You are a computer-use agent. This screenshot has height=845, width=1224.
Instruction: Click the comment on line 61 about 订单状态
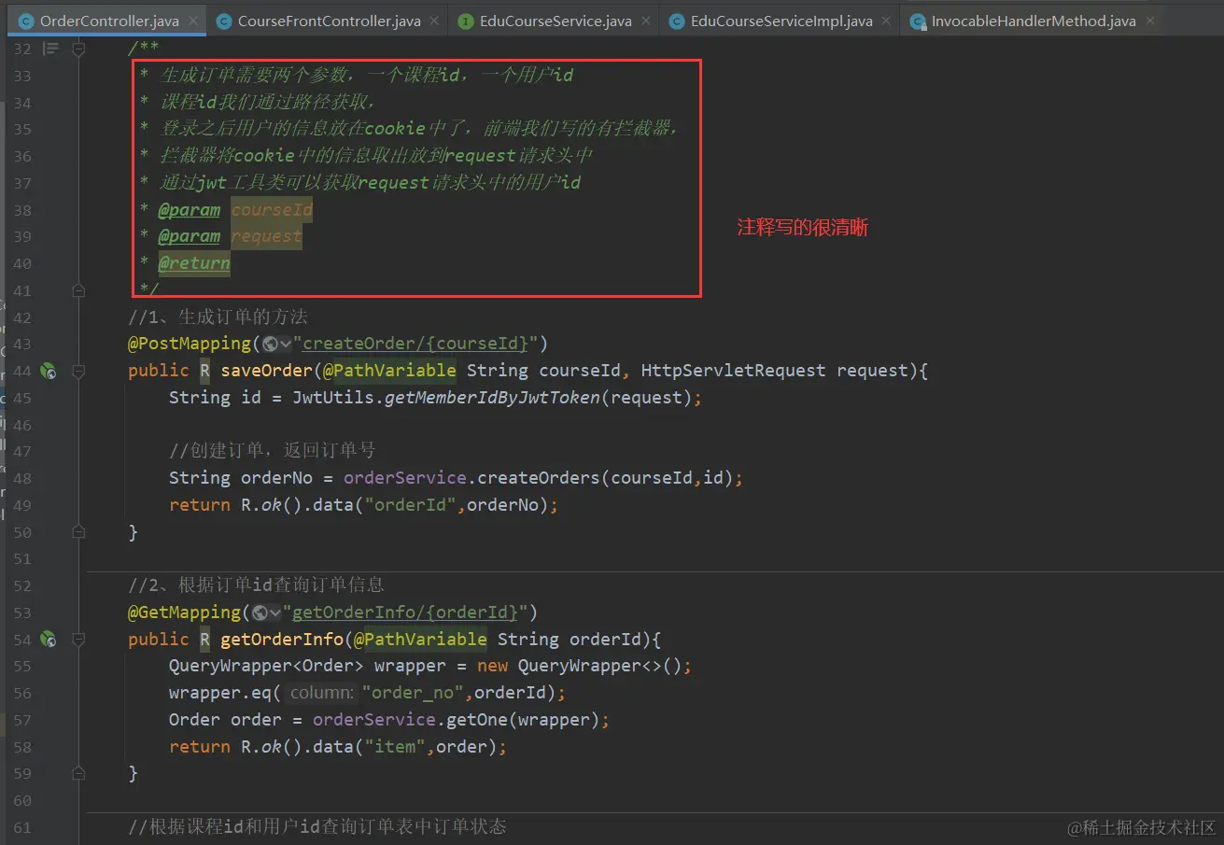(317, 827)
